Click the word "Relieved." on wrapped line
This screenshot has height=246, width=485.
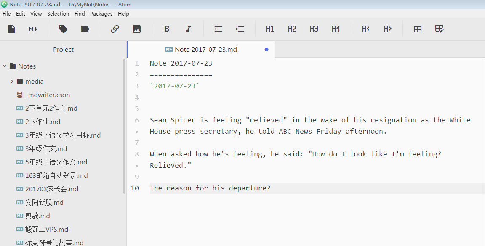(x=171, y=165)
